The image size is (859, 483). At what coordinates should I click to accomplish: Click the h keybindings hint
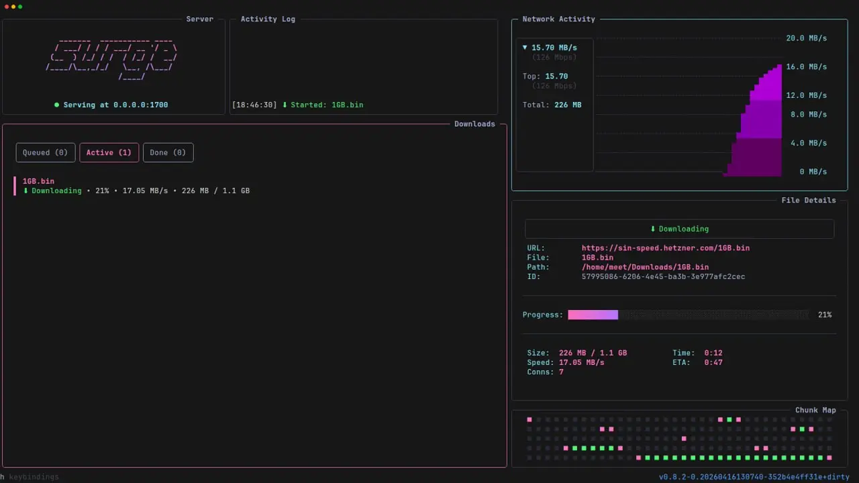pyautogui.click(x=30, y=477)
